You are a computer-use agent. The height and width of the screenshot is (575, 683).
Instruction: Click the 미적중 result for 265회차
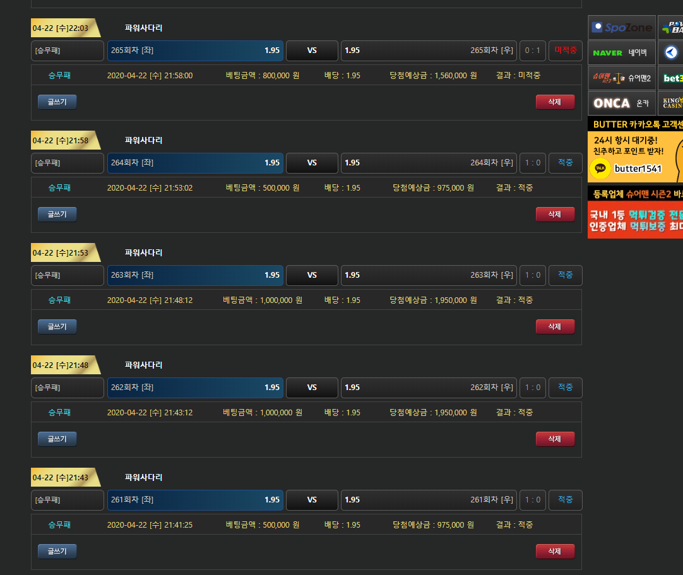pos(565,50)
